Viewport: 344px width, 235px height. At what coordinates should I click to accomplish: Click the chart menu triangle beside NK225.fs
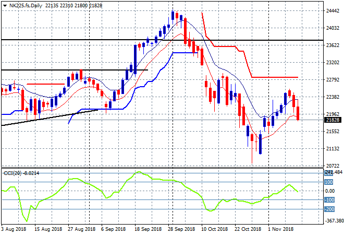[5, 5]
